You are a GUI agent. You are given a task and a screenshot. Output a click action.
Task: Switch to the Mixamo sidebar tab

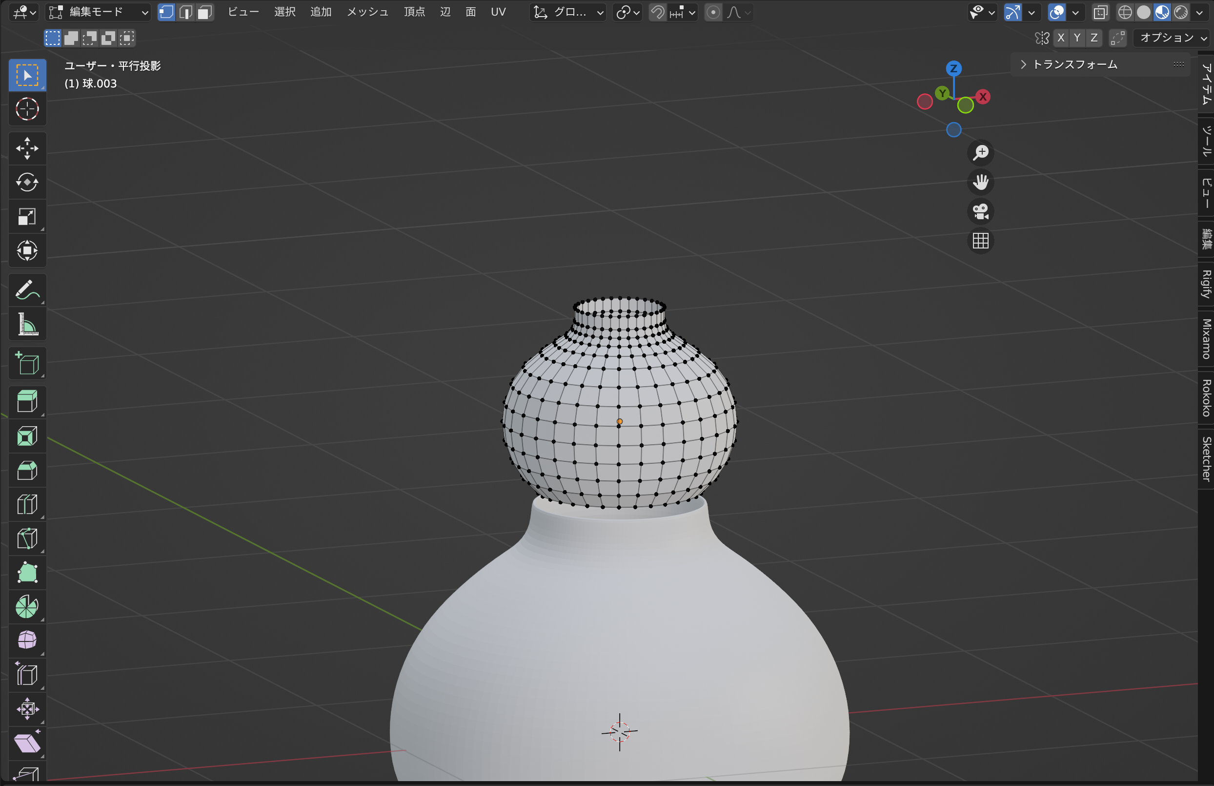1206,339
